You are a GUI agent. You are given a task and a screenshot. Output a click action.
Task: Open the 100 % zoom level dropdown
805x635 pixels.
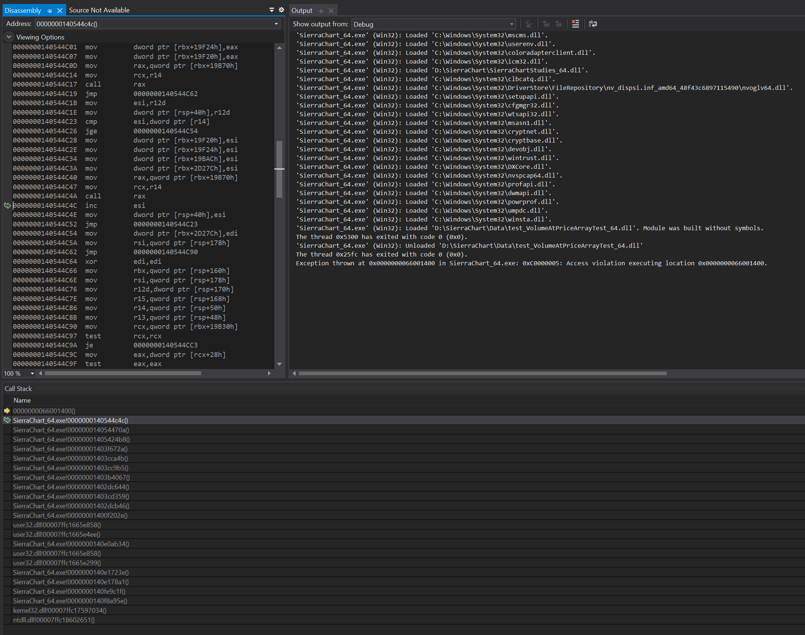(32, 373)
